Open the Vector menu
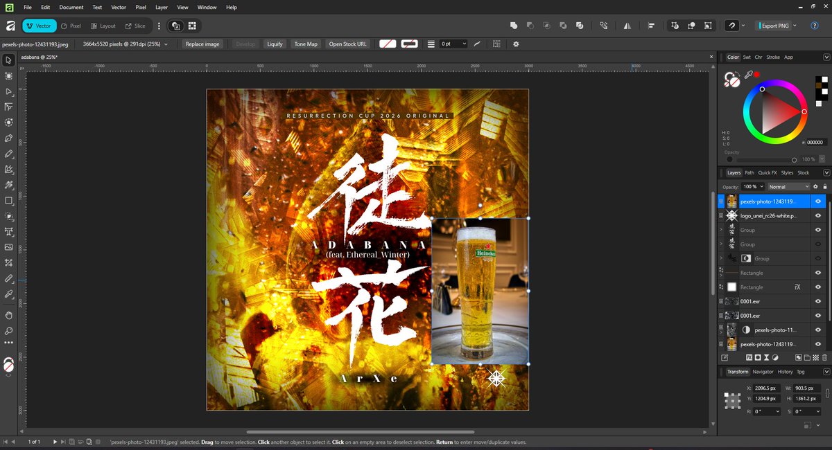This screenshot has height=450, width=832. [x=119, y=7]
